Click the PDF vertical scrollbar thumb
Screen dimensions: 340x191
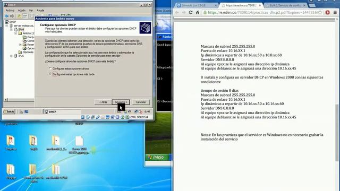337,133
